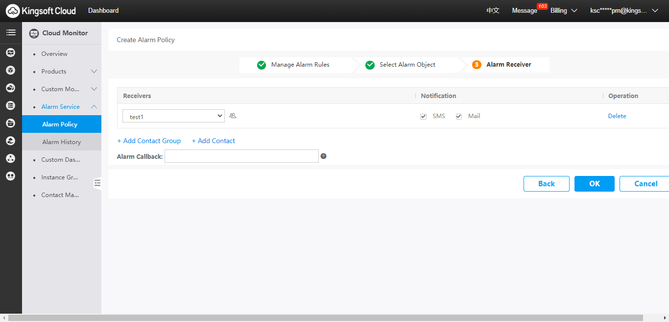Click the cube icon in left rail
The height and width of the screenshot is (322, 669).
click(x=11, y=70)
